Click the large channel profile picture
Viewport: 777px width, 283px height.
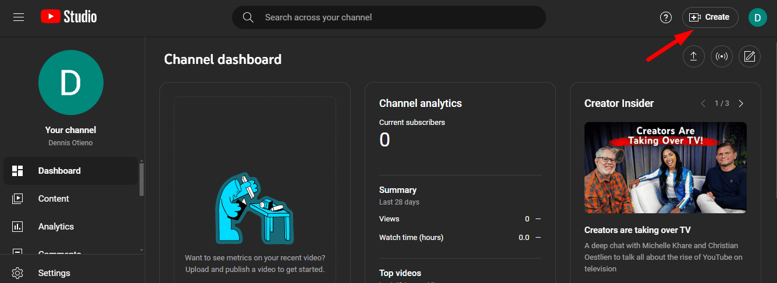[x=71, y=82]
